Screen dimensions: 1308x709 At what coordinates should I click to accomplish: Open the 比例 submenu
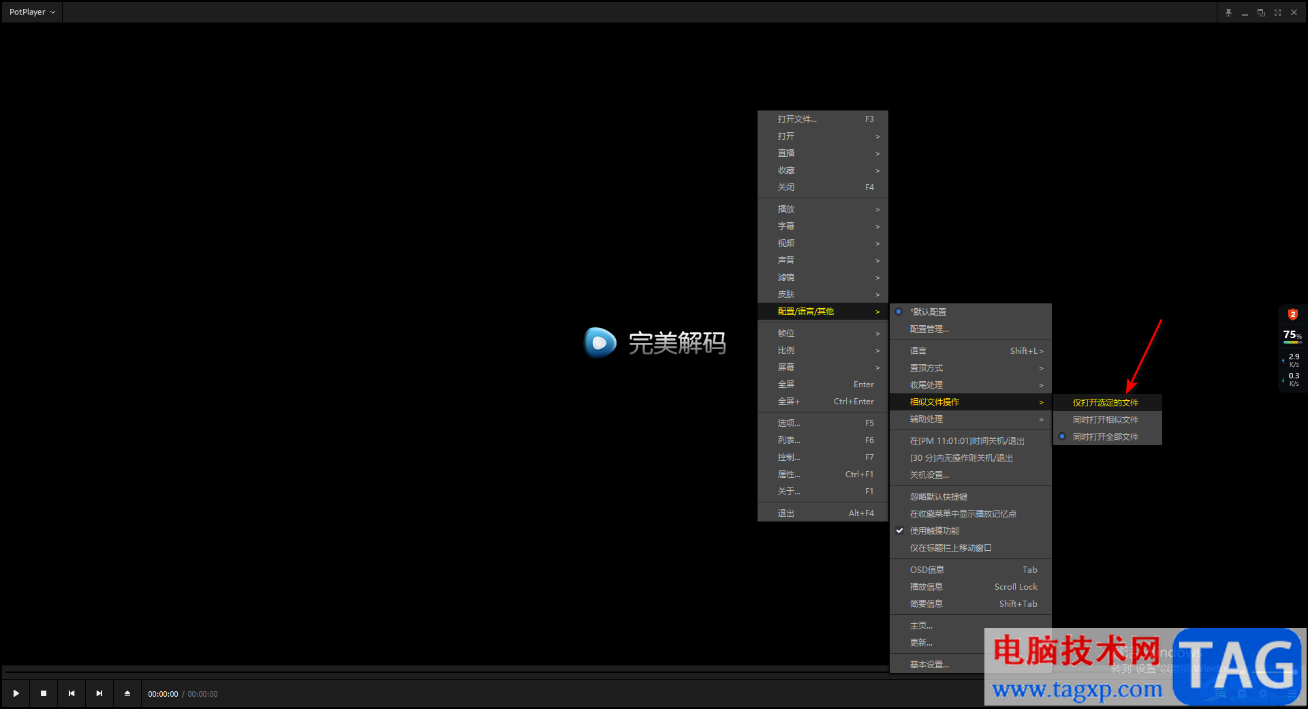[x=823, y=350]
